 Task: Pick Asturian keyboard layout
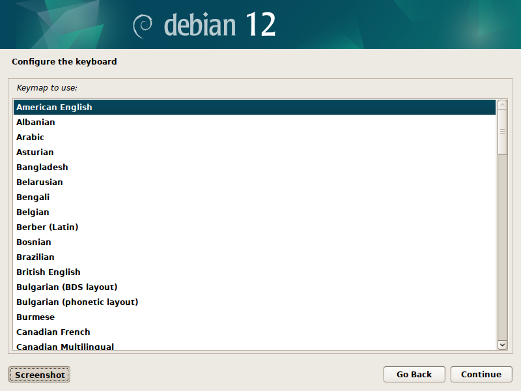(255, 152)
